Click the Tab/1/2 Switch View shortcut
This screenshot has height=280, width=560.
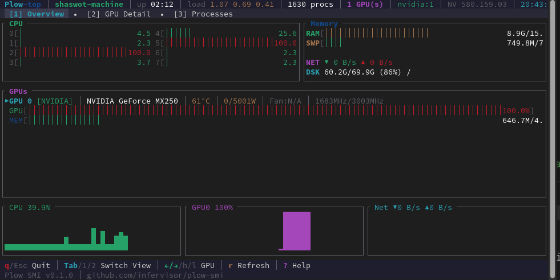coord(107,265)
